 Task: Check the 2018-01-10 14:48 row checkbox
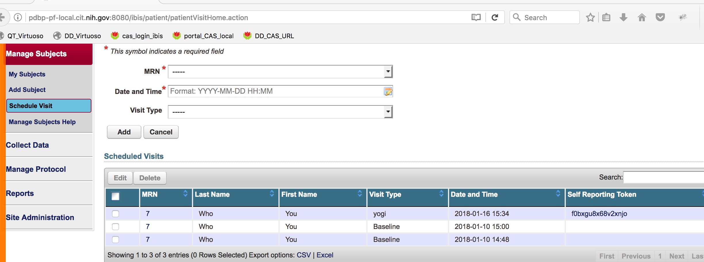coord(116,240)
